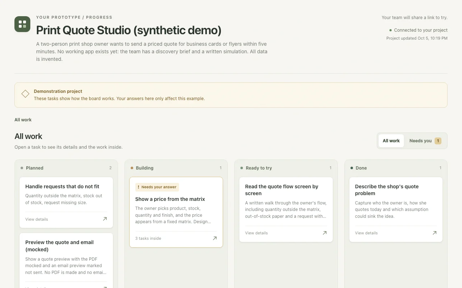Open arrow icon on Show a price card
Image resolution: width=462 pixels, height=288 pixels.
coord(215,238)
